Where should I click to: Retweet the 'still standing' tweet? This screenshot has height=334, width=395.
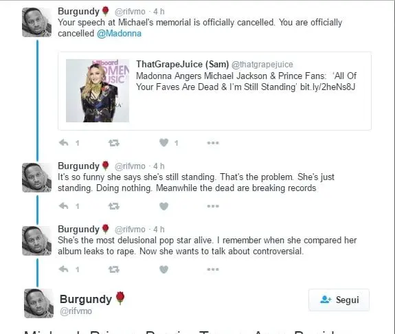(114, 206)
